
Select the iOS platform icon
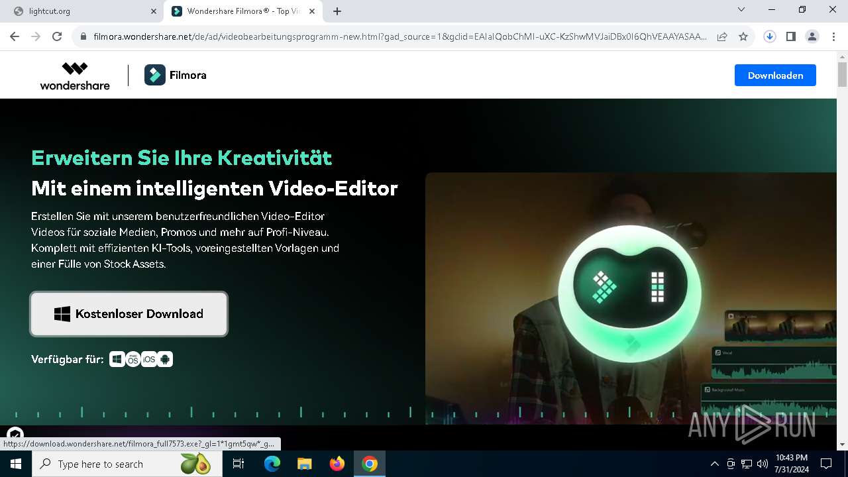point(149,359)
